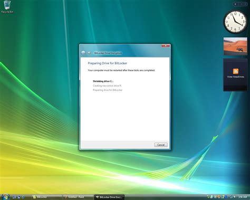Viewport: 250px width, 200px height.
Task: Click the back arrow in BitLocker wizard
Action: 83,53
